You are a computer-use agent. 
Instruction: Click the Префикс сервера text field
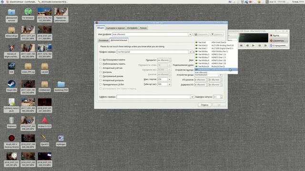pyautogui.click(x=152, y=52)
